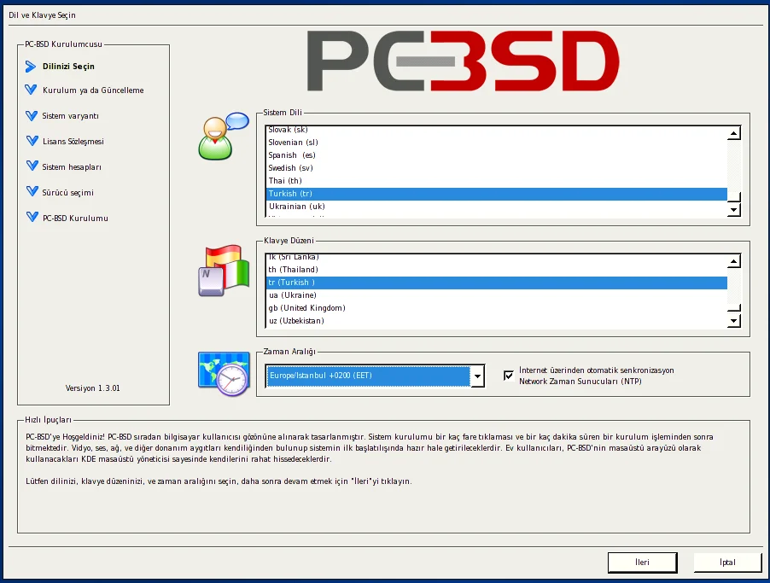Viewport: 770px width, 583px height.
Task: Click the timezone dropdown arrow button
Action: pyautogui.click(x=477, y=376)
